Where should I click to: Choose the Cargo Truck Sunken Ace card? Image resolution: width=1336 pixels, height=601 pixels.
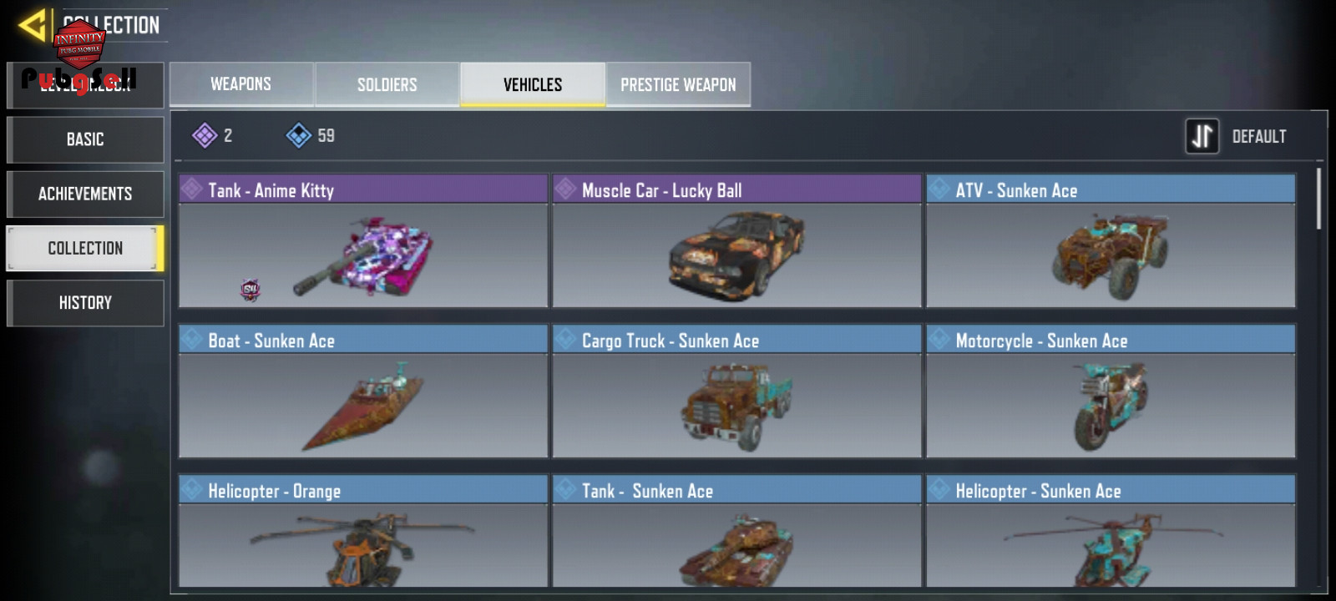coord(736,391)
